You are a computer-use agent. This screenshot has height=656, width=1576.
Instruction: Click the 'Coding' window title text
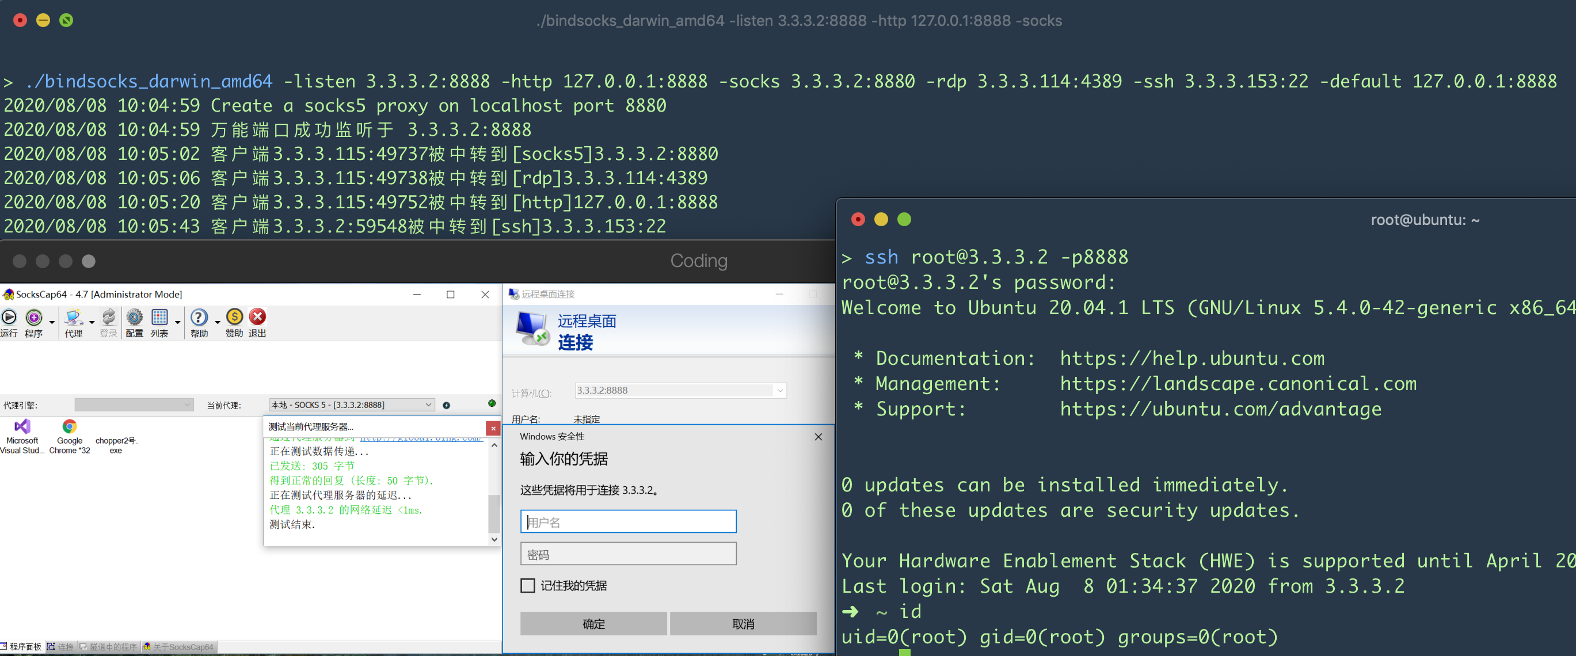pyautogui.click(x=699, y=261)
